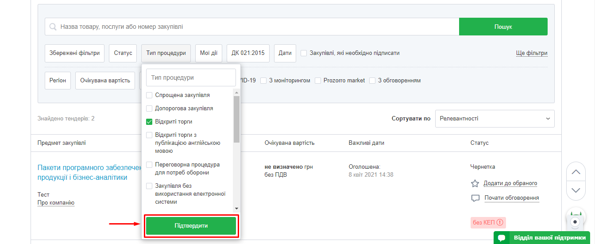595x244 pixels.
Task: Focus the Тип процедури search field
Action: click(x=191, y=77)
